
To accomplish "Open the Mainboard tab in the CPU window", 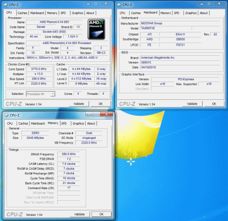I will click(x=37, y=13).
